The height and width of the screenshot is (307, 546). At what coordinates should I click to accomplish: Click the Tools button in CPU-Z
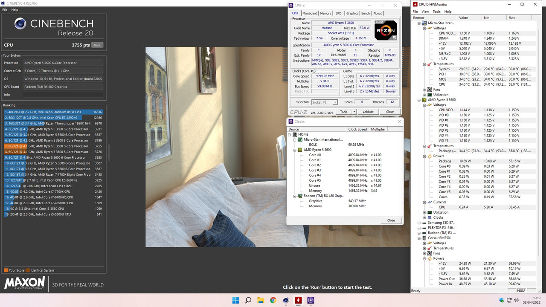[344, 112]
